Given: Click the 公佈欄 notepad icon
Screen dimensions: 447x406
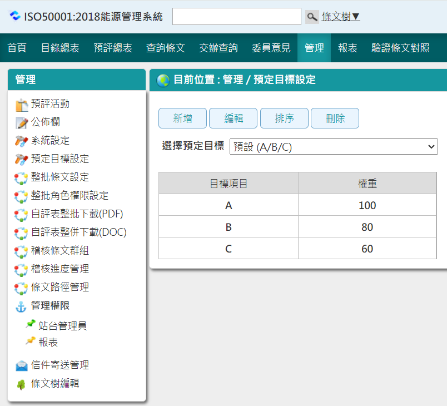Looking at the screenshot, I should tap(21, 123).
